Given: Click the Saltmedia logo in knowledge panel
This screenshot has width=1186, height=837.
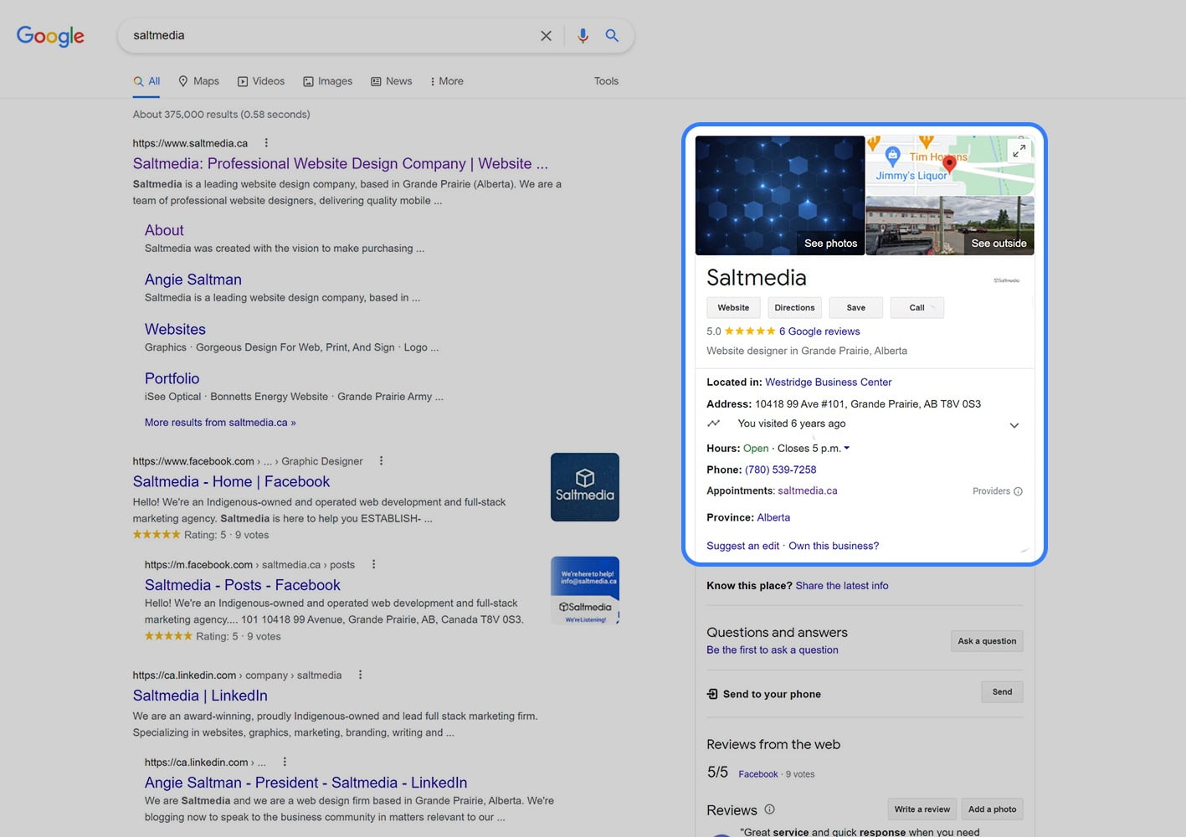Looking at the screenshot, I should click(x=1006, y=280).
